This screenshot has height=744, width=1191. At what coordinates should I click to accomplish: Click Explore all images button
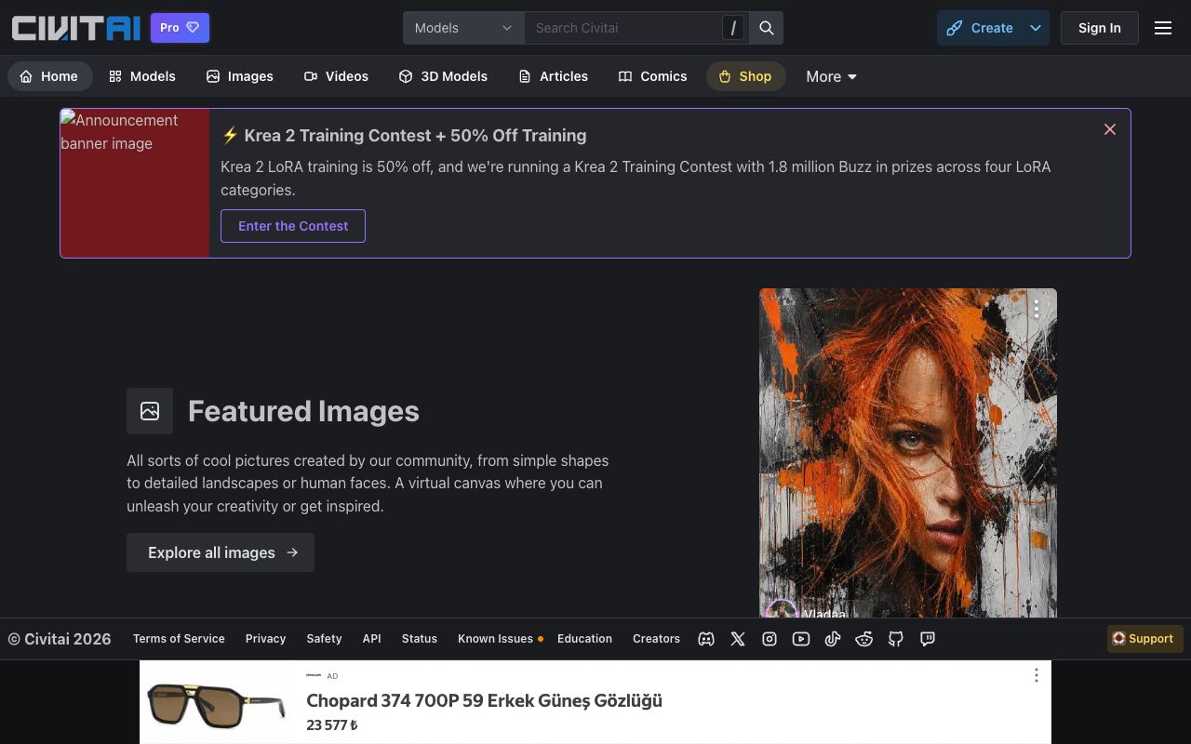221,552
